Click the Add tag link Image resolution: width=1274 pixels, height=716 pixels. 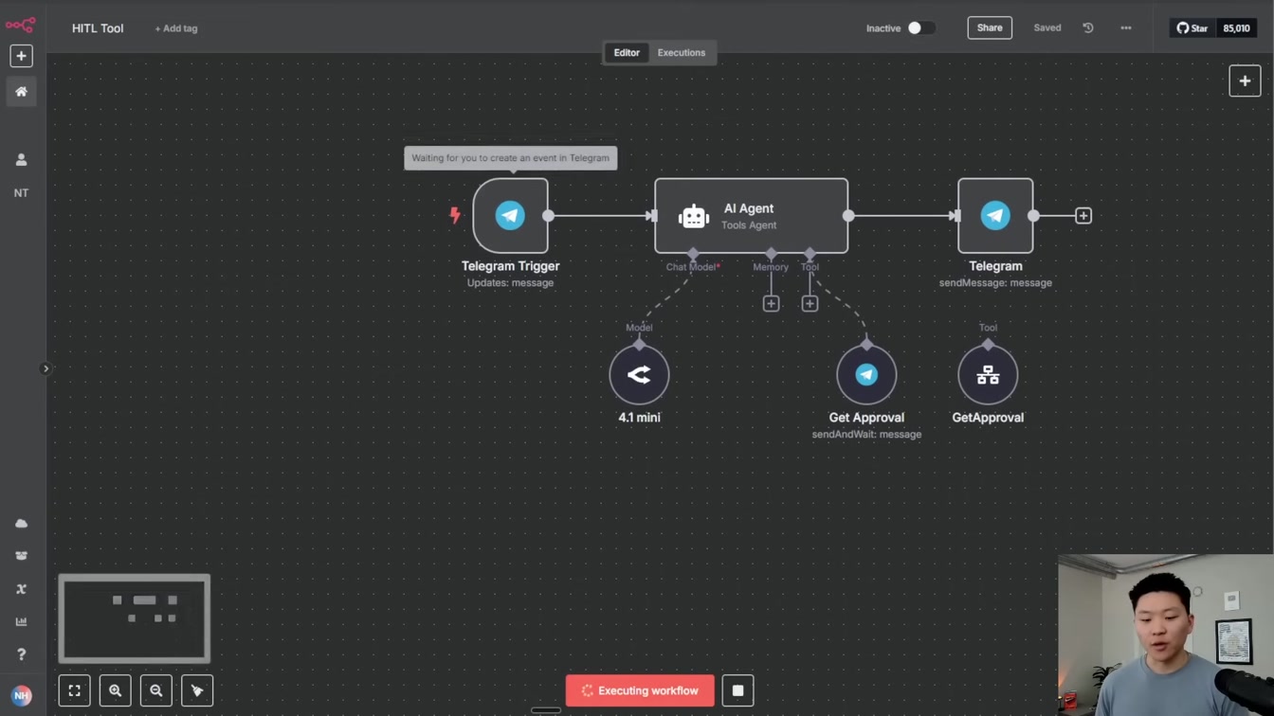pyautogui.click(x=176, y=28)
